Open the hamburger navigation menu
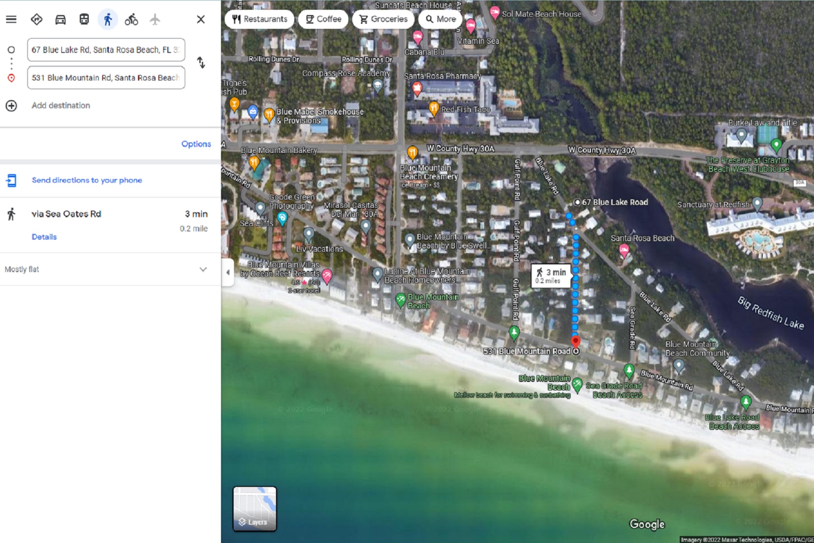Viewport: 814px width, 543px height. coord(11,19)
